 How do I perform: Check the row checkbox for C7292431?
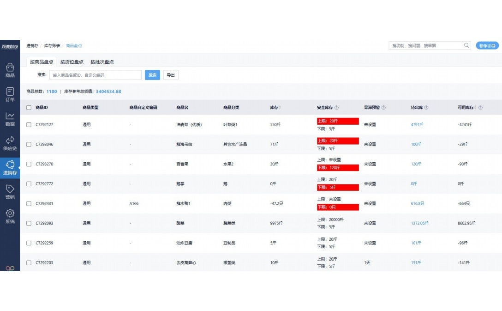pyautogui.click(x=29, y=203)
